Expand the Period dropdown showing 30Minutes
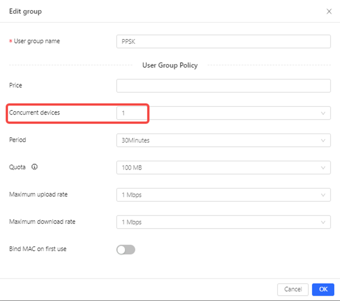Image resolution: width=340 pixels, height=301 pixels. click(x=223, y=140)
